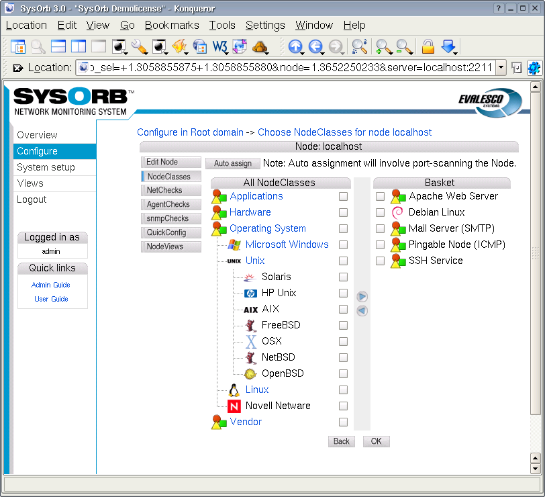This screenshot has width=545, height=497.
Task: Switch to the NetChecks tab
Action: point(171,190)
